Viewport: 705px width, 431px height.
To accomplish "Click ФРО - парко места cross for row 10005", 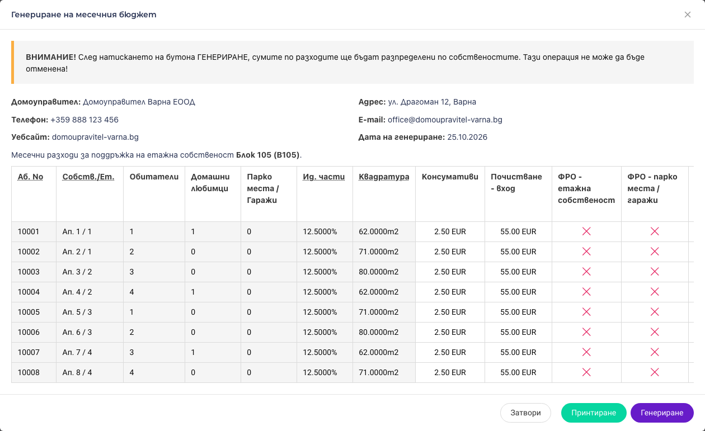I will [x=655, y=312].
